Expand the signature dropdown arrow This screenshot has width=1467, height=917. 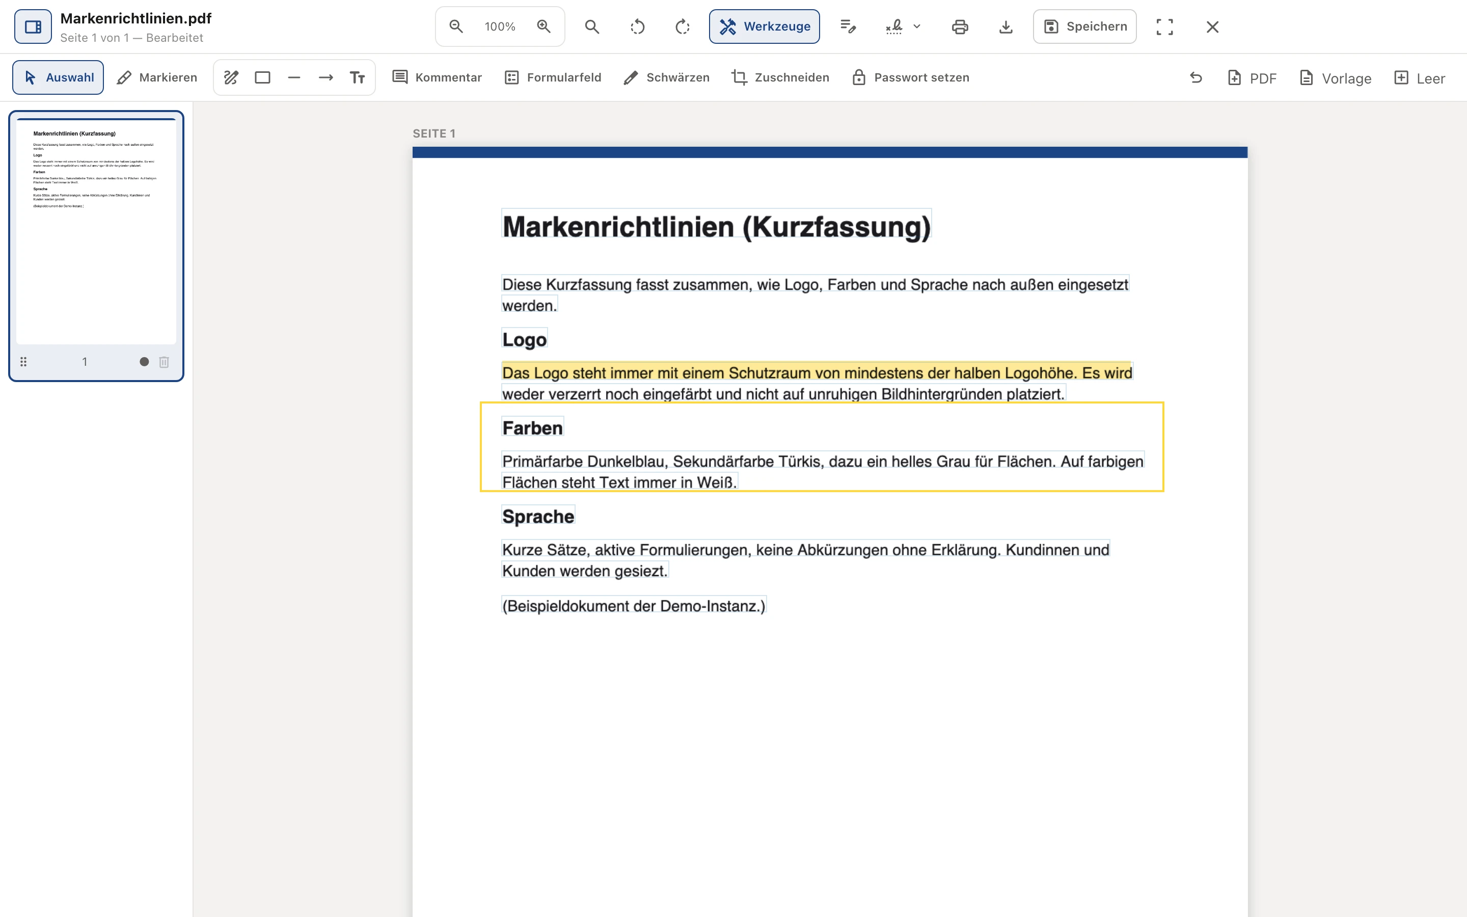pos(917,26)
